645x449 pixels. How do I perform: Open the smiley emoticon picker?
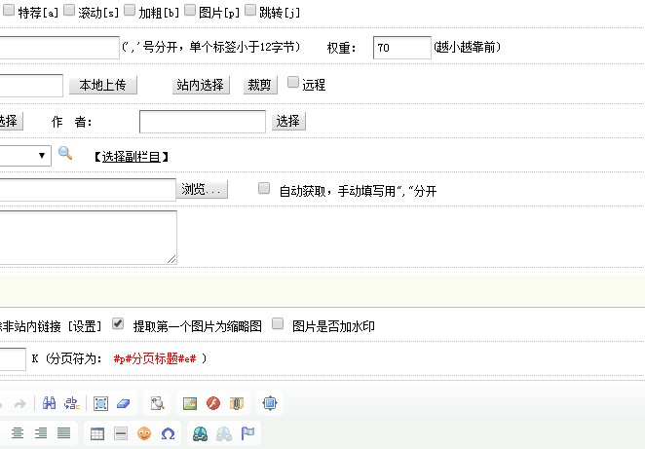coord(144,433)
